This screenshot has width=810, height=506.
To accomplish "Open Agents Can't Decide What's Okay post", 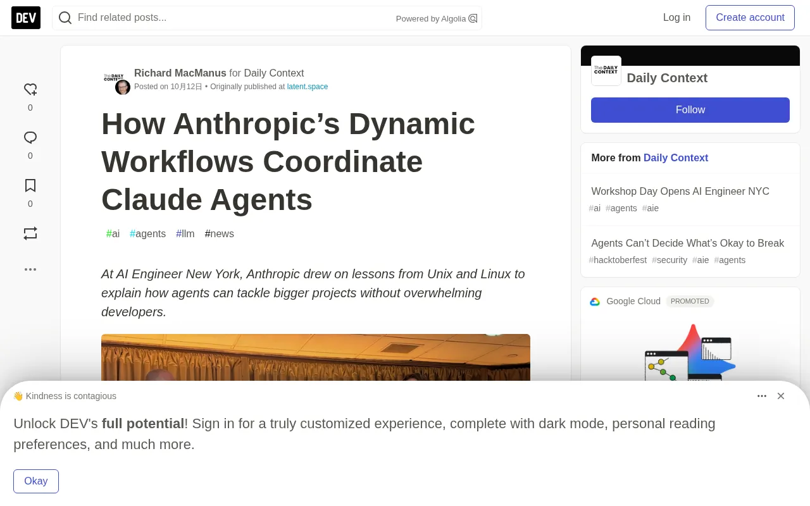I will click(x=688, y=244).
